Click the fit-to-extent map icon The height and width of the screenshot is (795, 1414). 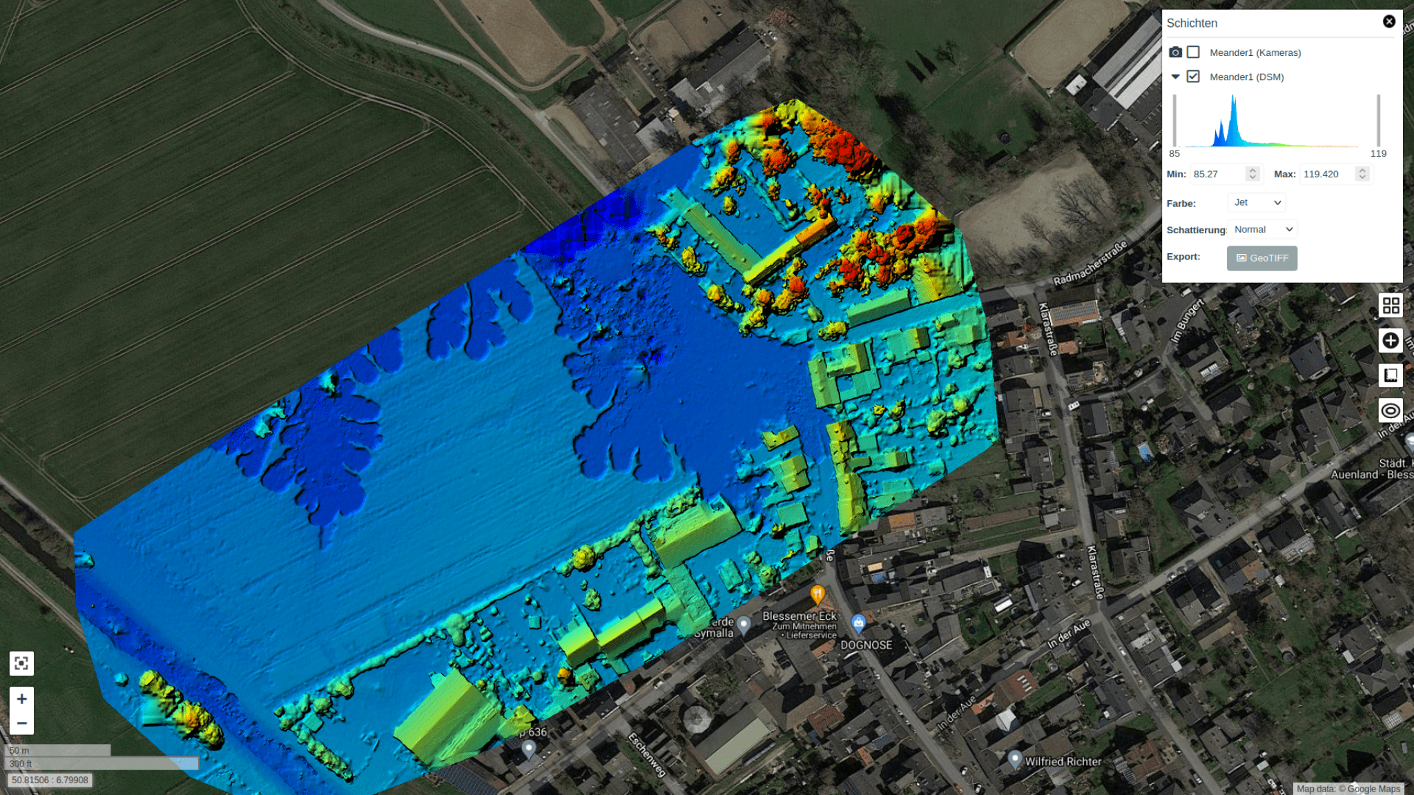pos(21,663)
